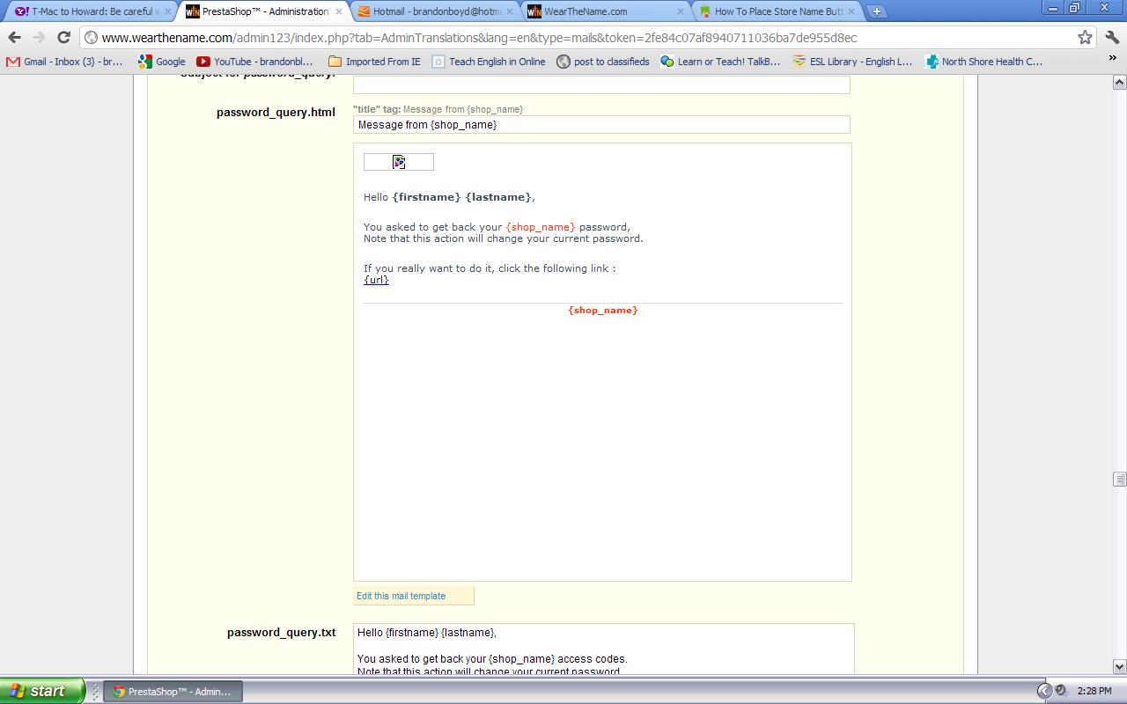Close the PrestaShop Administration tab
The height and width of the screenshot is (704, 1127).
pyautogui.click(x=339, y=11)
